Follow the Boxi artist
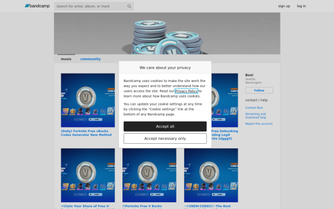 259,90
